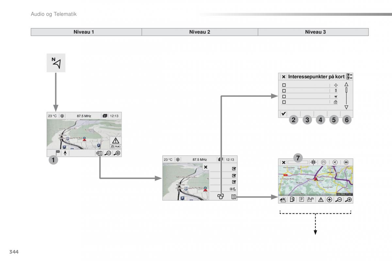The image size is (392, 261).
Task: Click the POI list scroll-up arrow
Action: [x=347, y=84]
